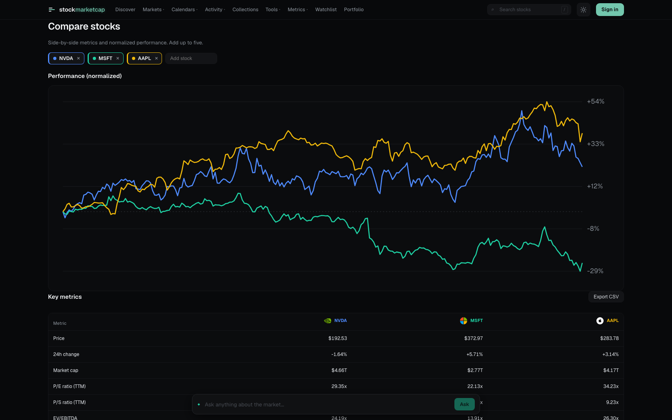Click the Export CSV button
672x420 pixels.
tap(606, 297)
